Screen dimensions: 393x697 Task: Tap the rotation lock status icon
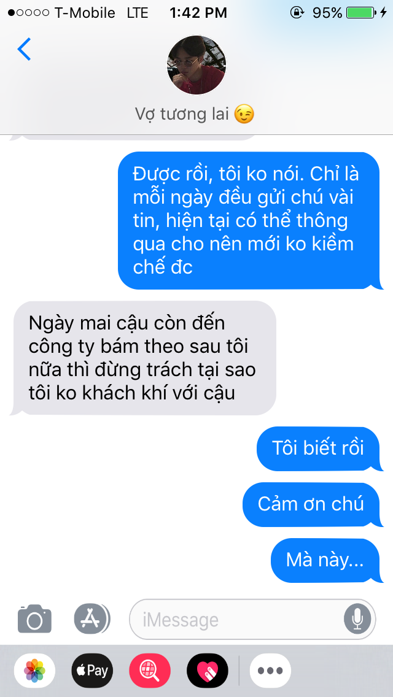297,13
